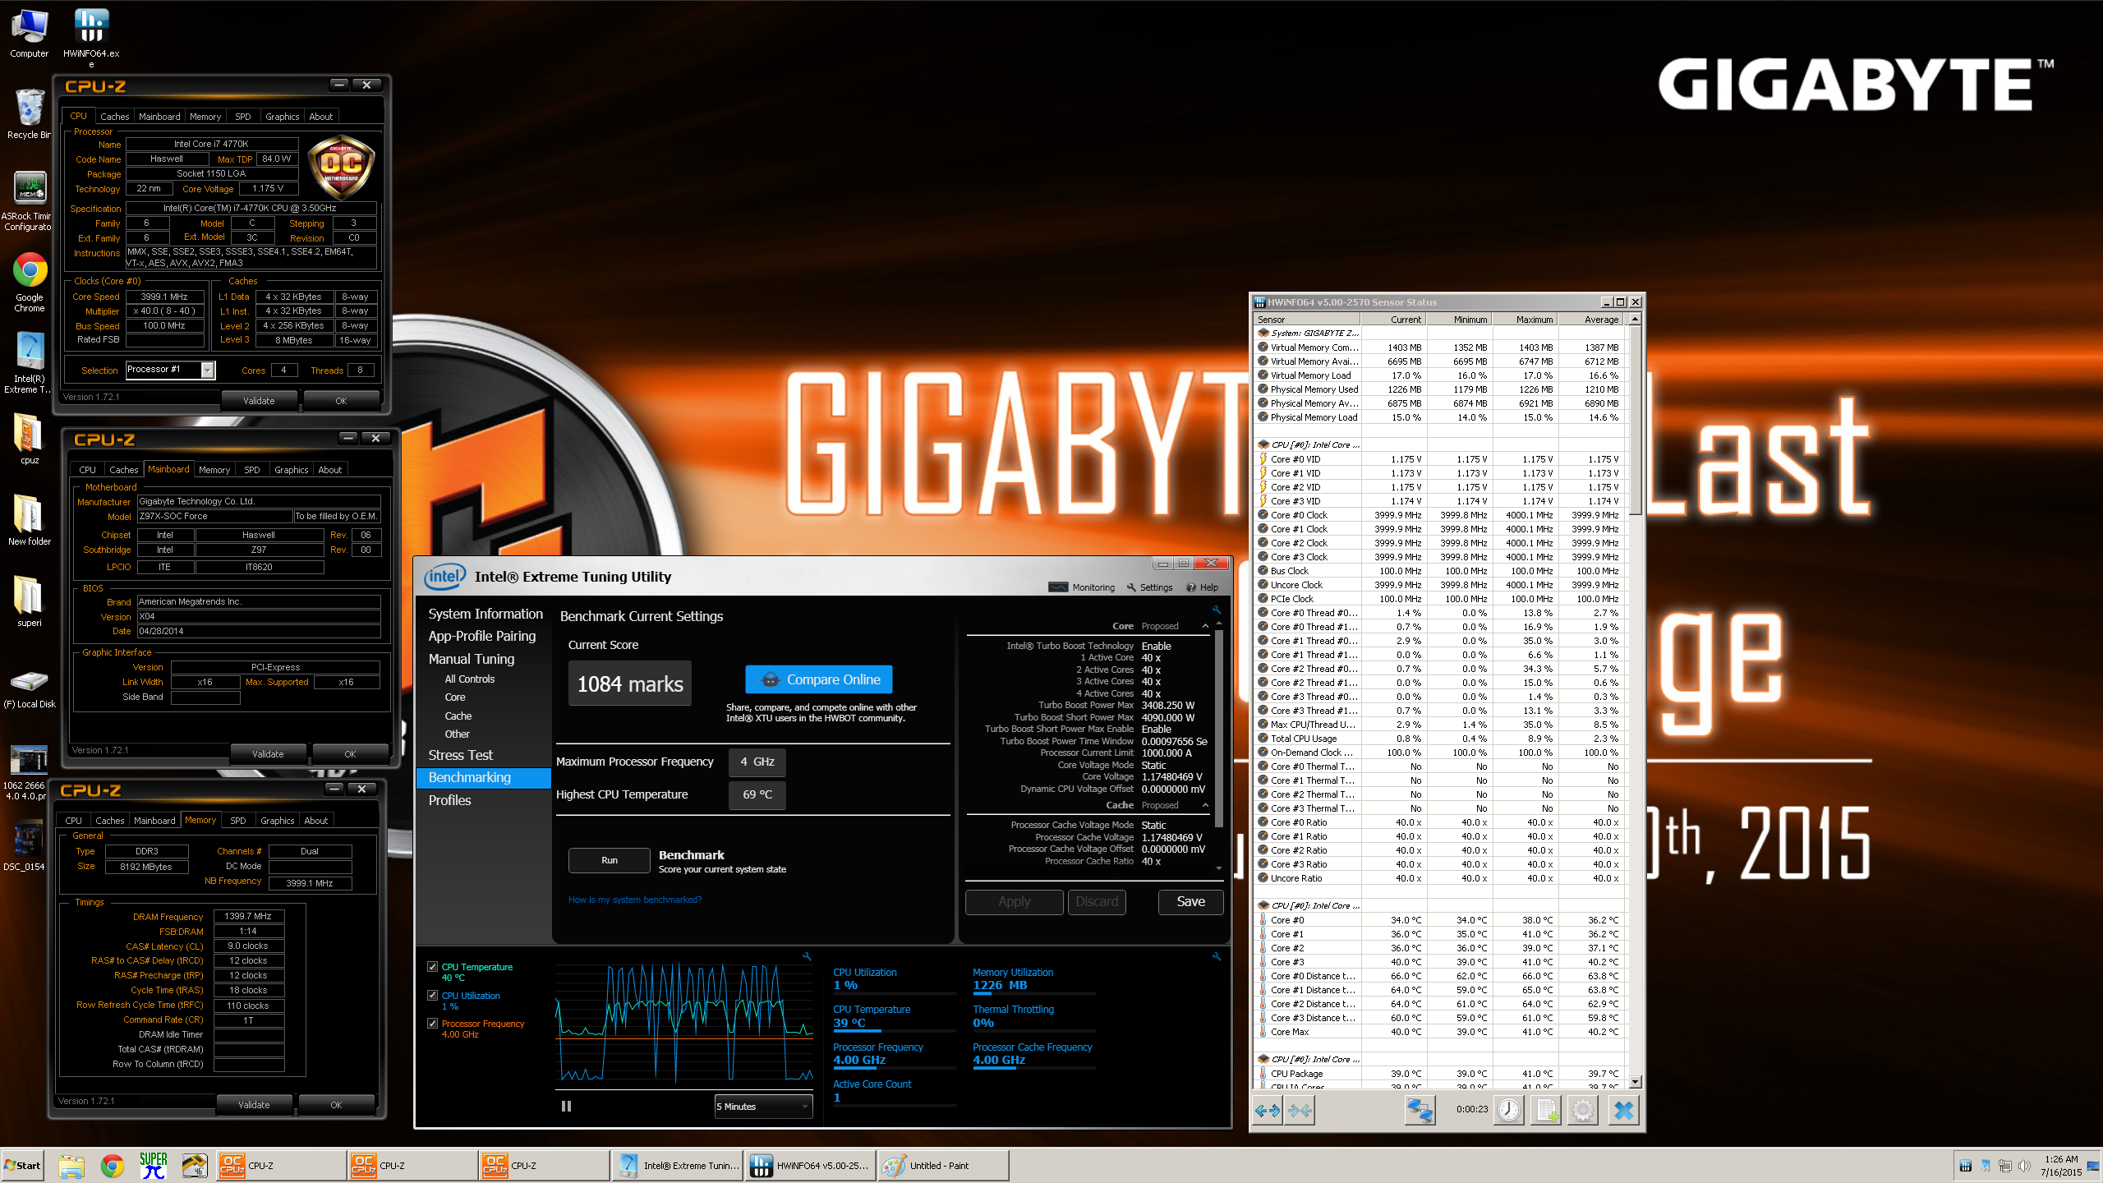Open the Intel Extreme Tuning desktop shortcut
This screenshot has height=1183, width=2103.
[29, 362]
